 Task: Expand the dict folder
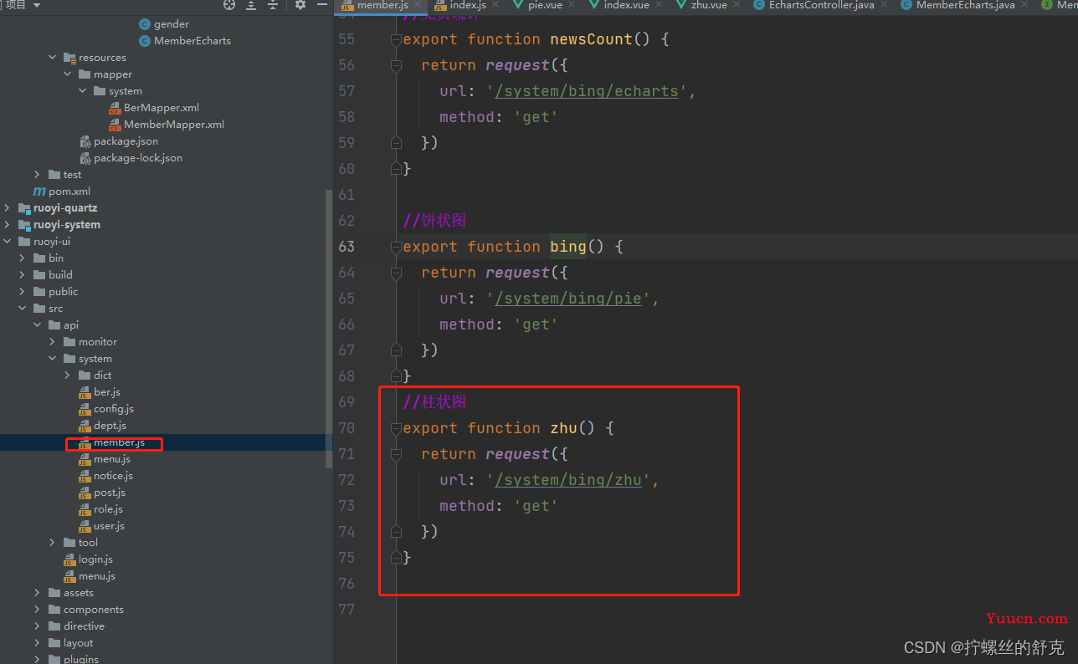[x=68, y=375]
